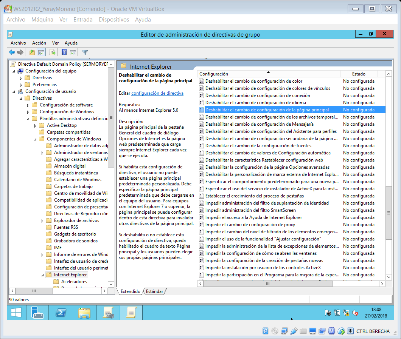Open the 'configuración de directiva' link
Screen dimensions: 401x339
coord(157,93)
